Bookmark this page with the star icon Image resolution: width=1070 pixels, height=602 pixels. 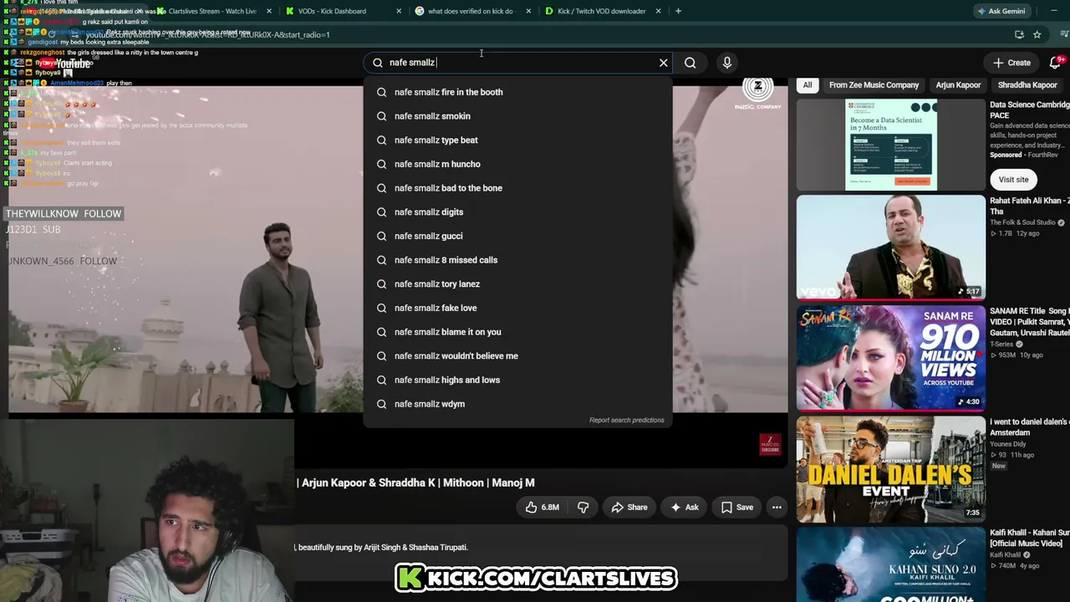pyautogui.click(x=1037, y=34)
